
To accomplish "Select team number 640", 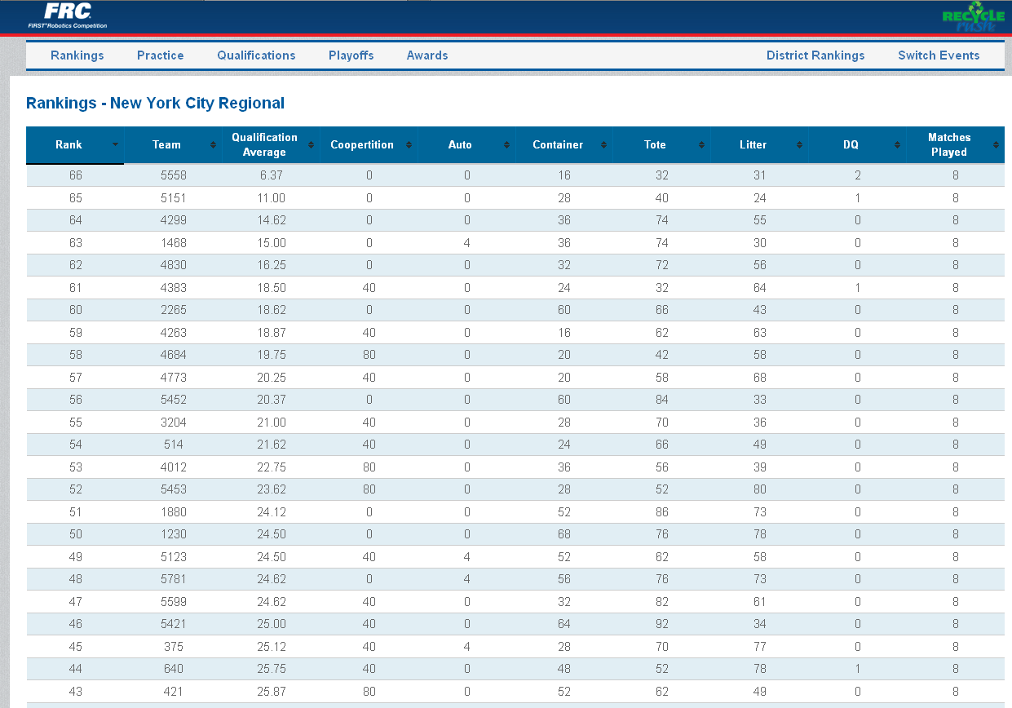I will coord(173,669).
